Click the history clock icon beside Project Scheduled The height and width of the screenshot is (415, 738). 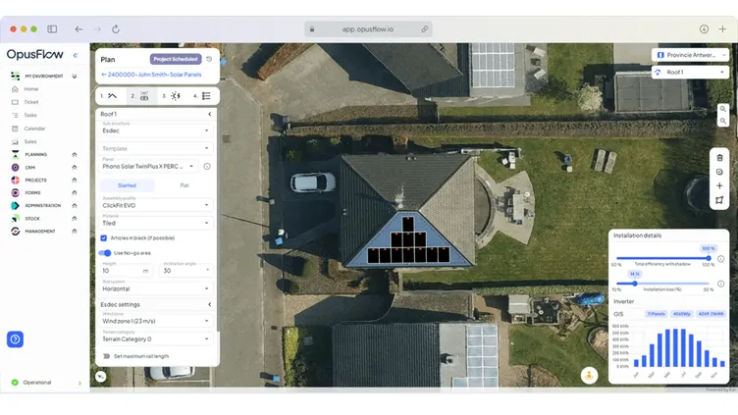[x=209, y=59]
